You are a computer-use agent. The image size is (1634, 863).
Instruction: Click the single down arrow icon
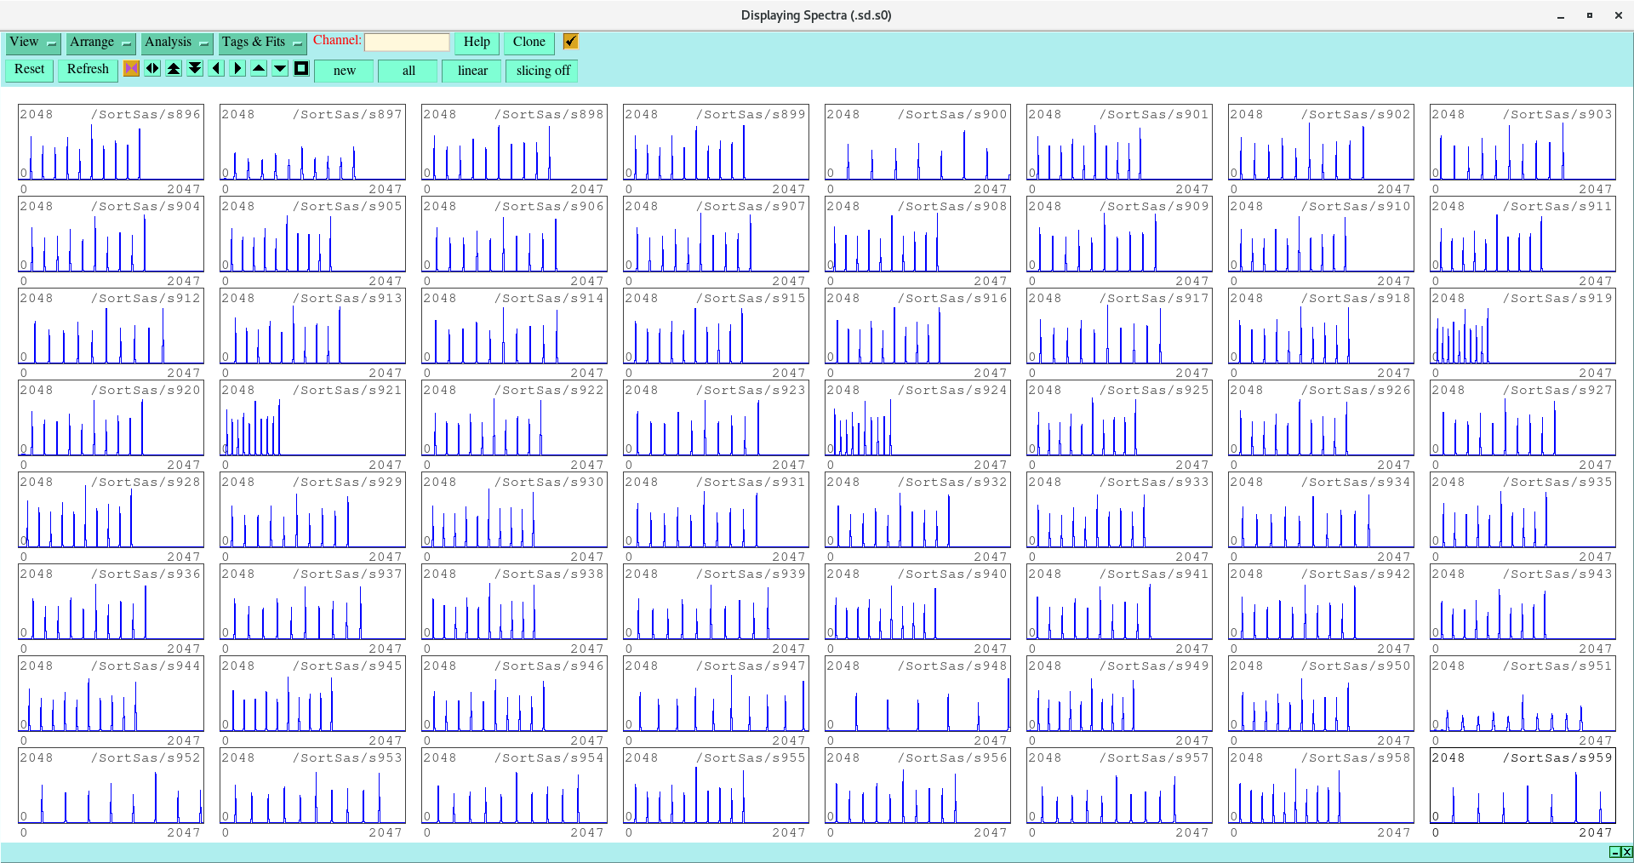tap(280, 68)
